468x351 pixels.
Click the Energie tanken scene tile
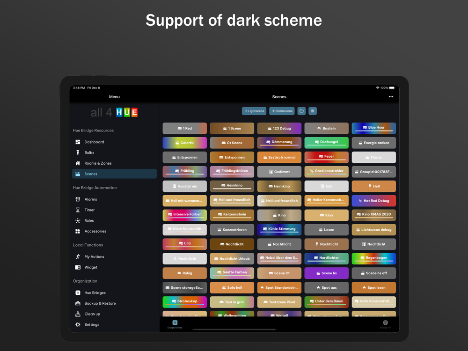[373, 143]
